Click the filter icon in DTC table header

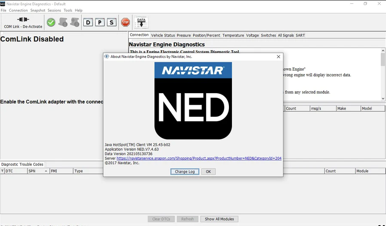click(2, 171)
